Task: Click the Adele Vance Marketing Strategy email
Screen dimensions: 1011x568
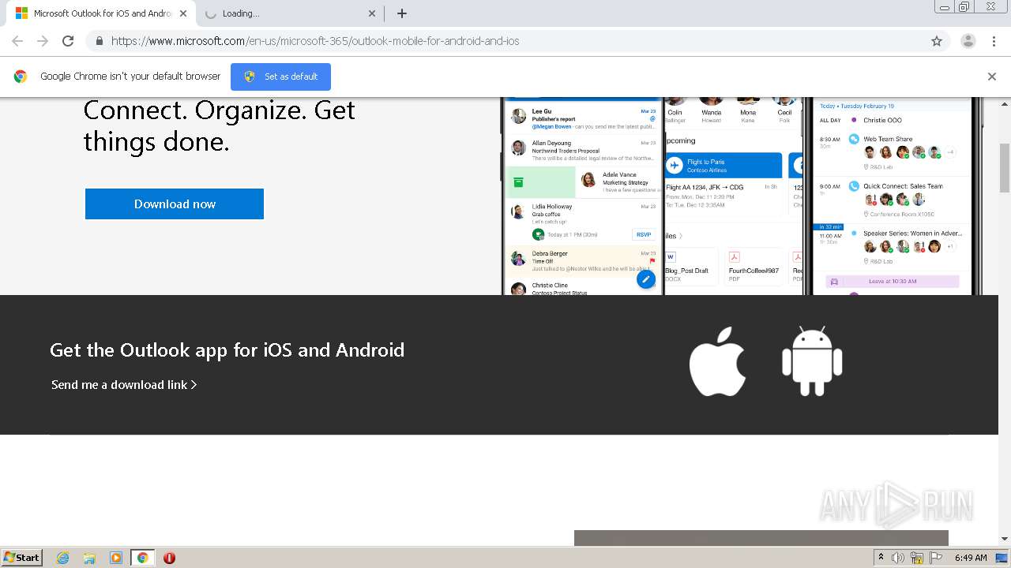Action: tap(618, 181)
